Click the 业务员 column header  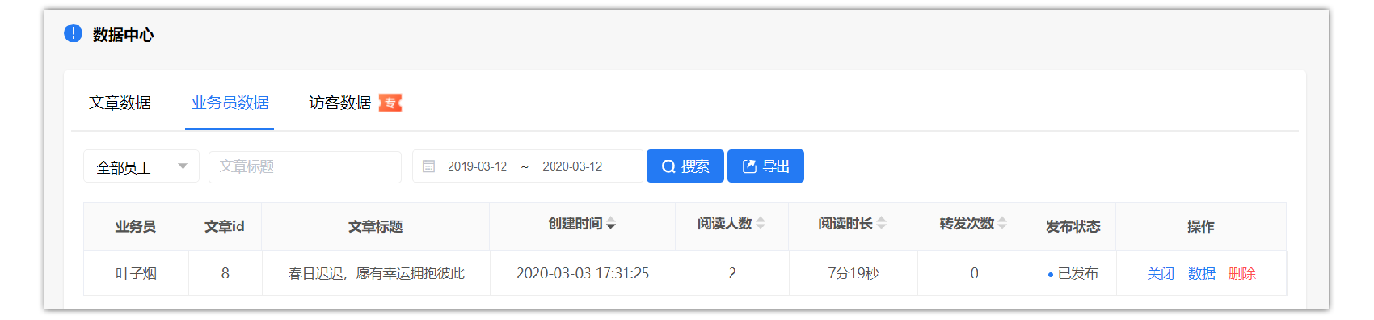coord(136,226)
